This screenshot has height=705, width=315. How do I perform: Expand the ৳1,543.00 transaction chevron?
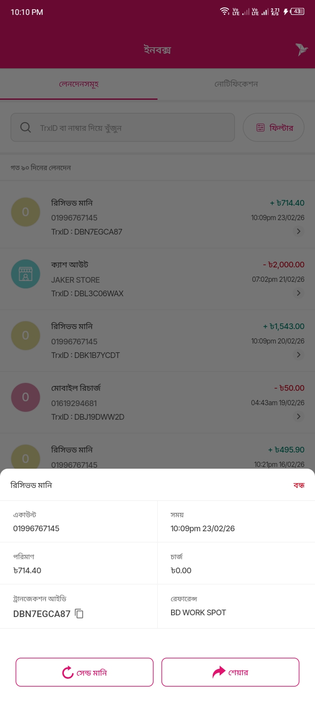[298, 355]
